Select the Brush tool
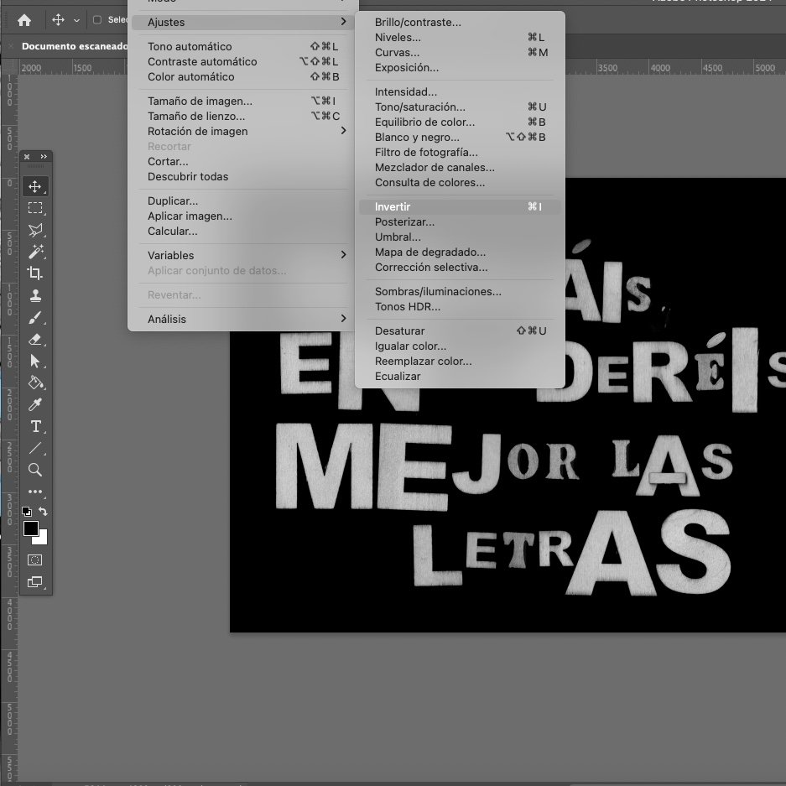The image size is (786, 786). tap(35, 317)
